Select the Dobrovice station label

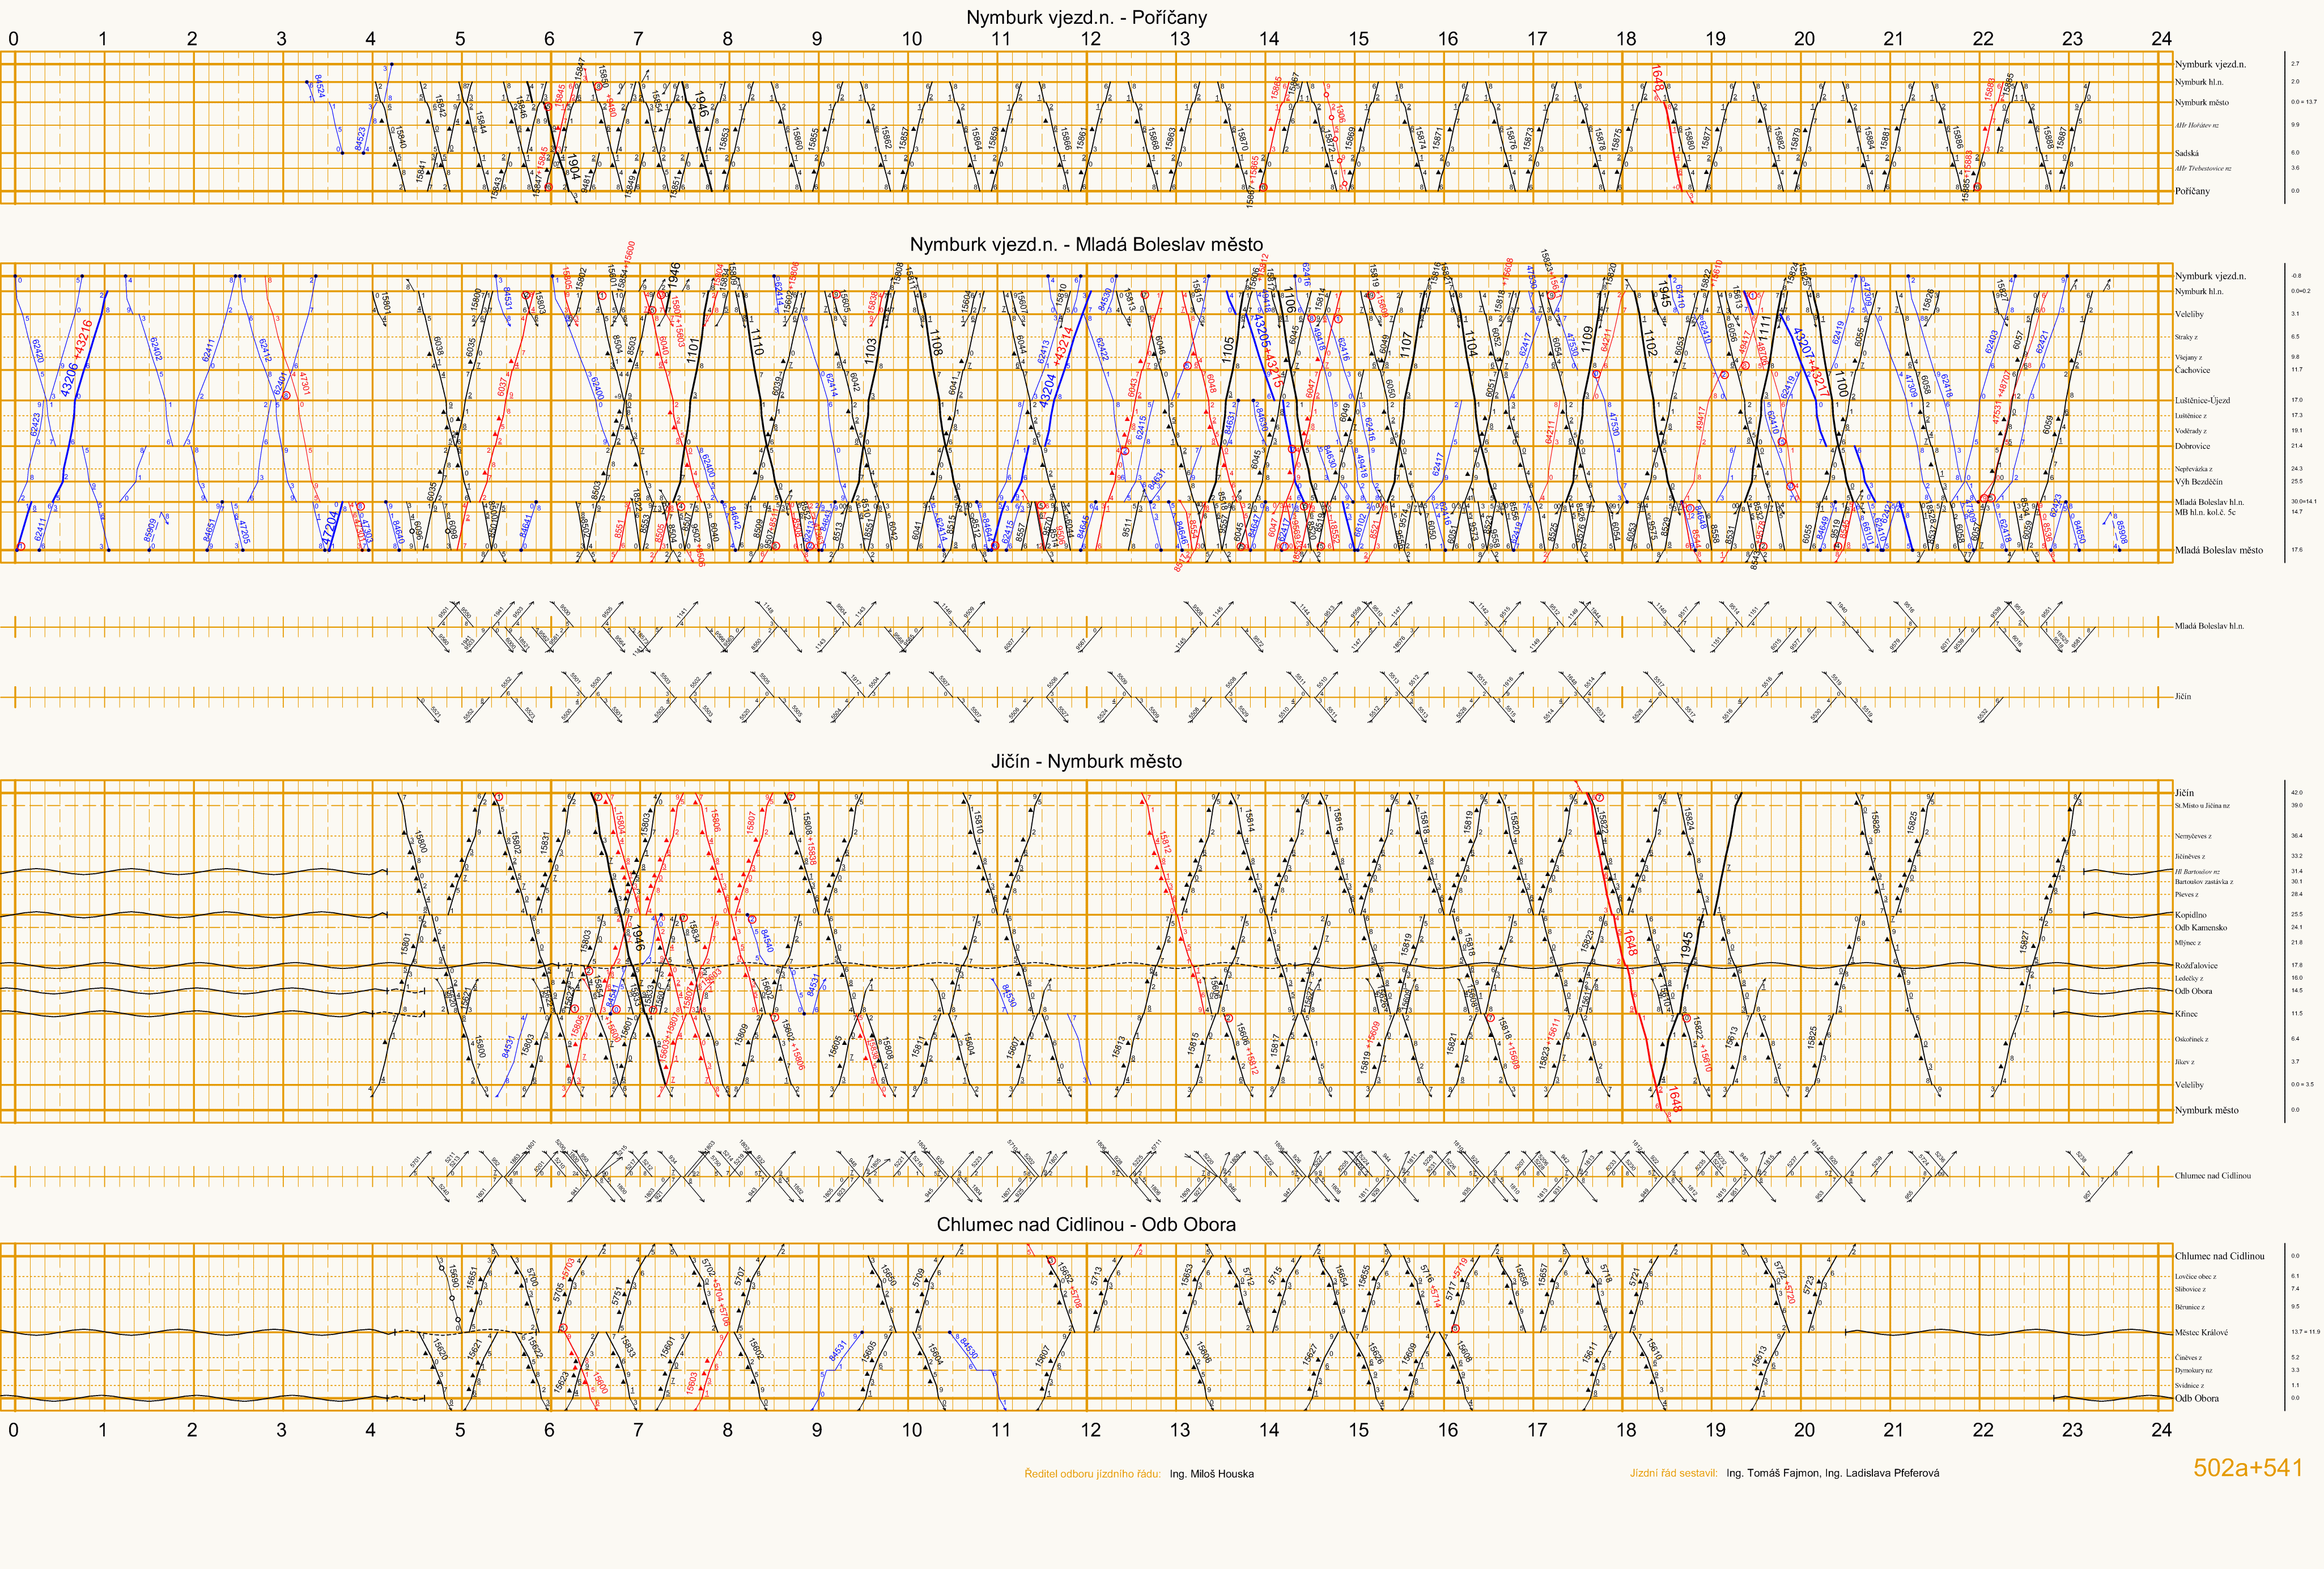pyautogui.click(x=2192, y=446)
